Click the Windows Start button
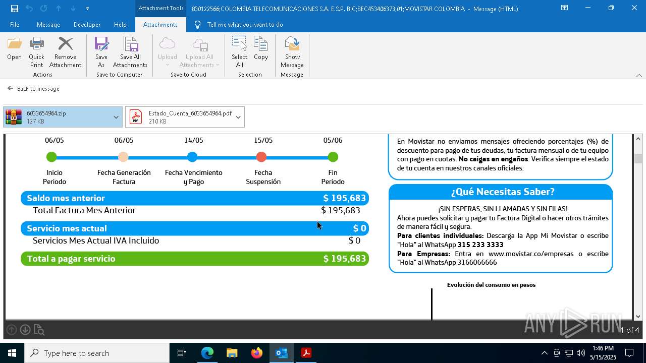 coord(12,353)
